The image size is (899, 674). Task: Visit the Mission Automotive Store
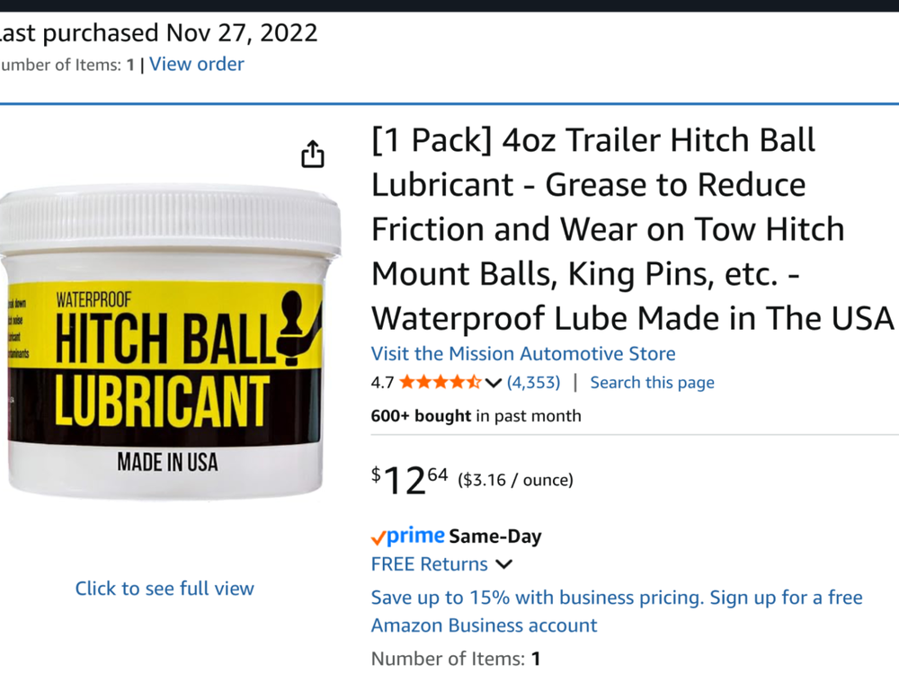[x=522, y=353]
